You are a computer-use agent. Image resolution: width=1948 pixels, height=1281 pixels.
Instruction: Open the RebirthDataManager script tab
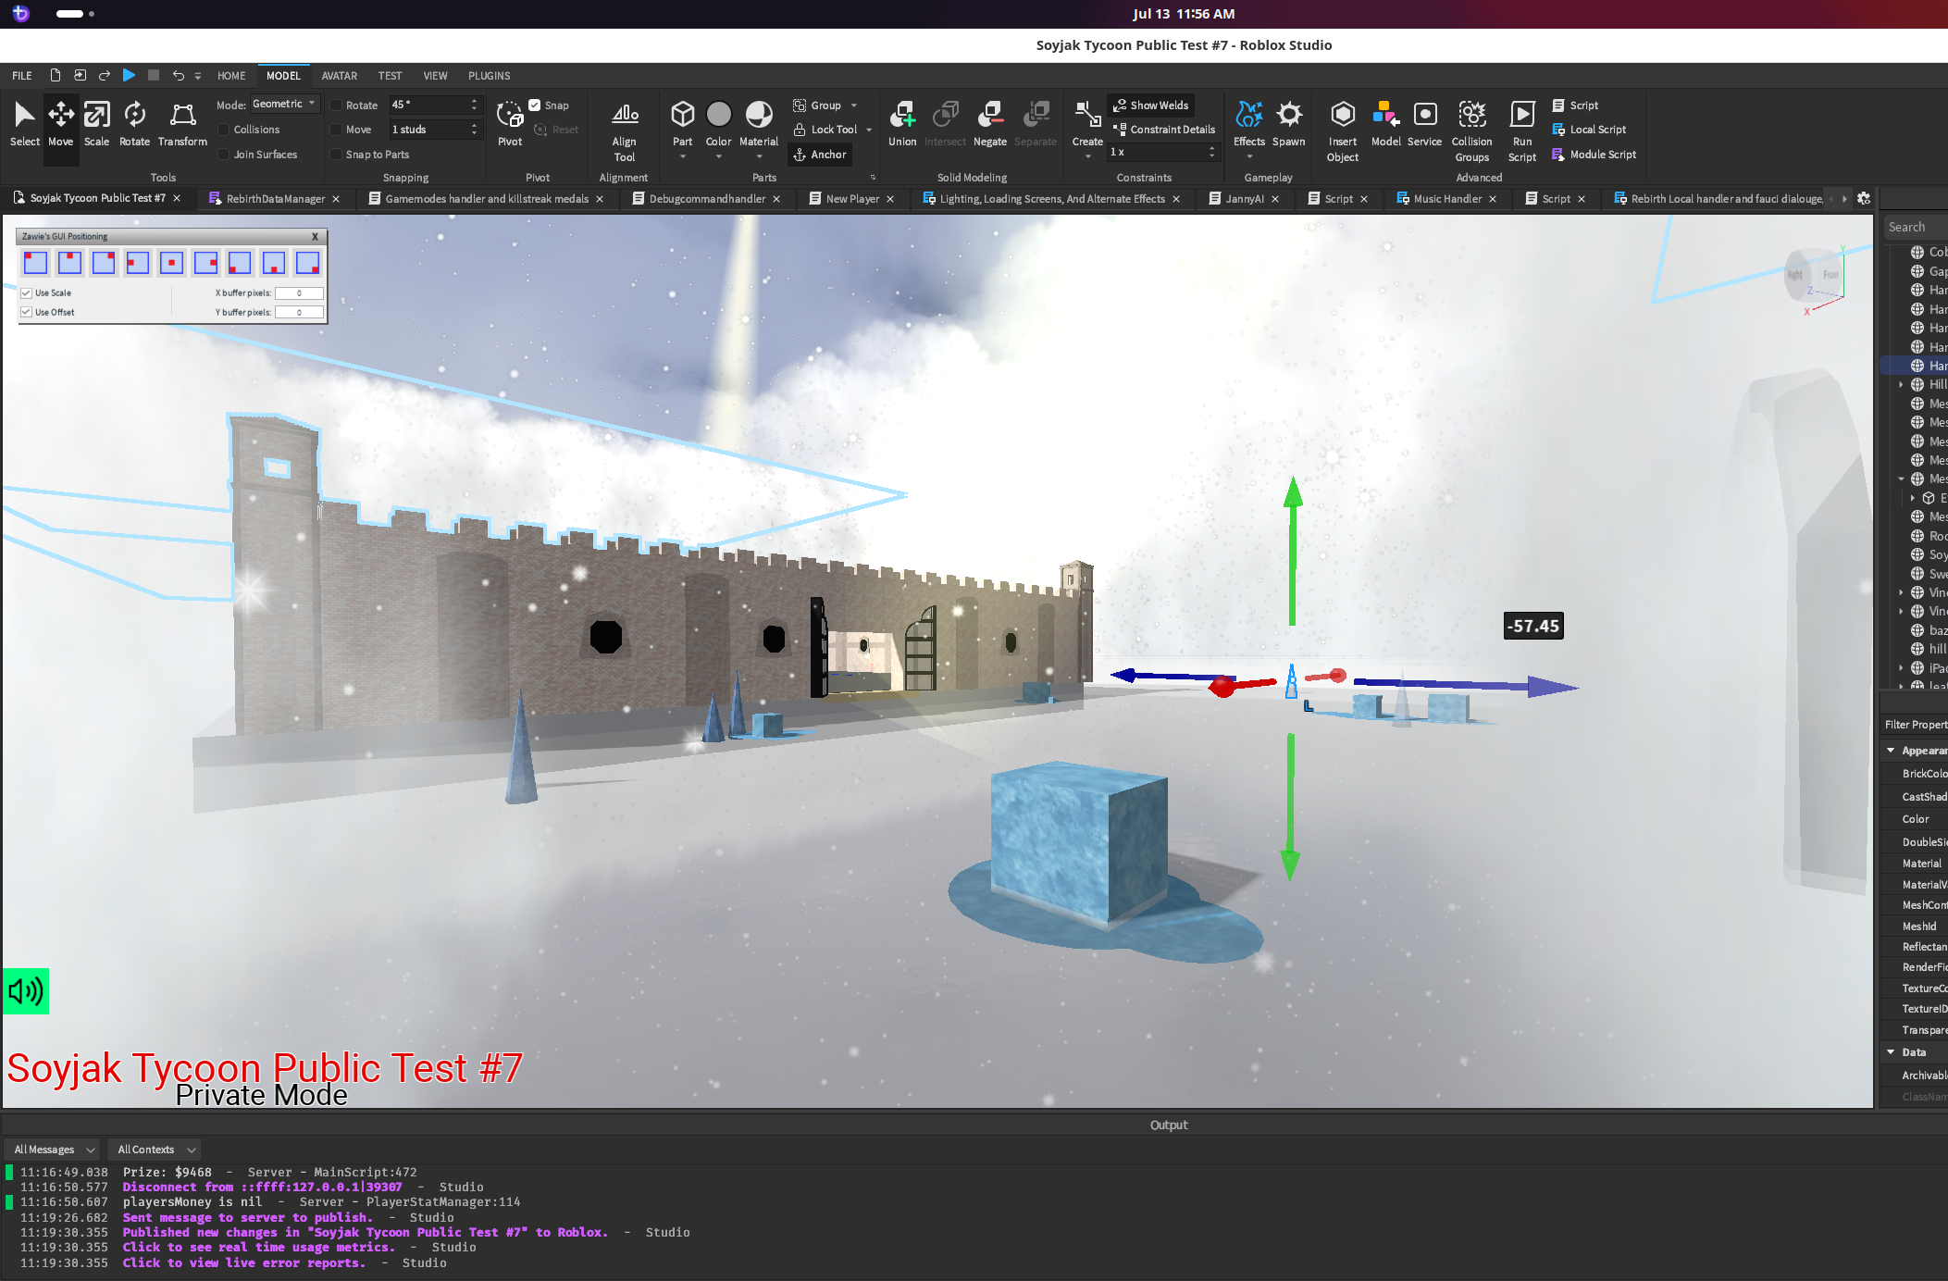tap(275, 199)
